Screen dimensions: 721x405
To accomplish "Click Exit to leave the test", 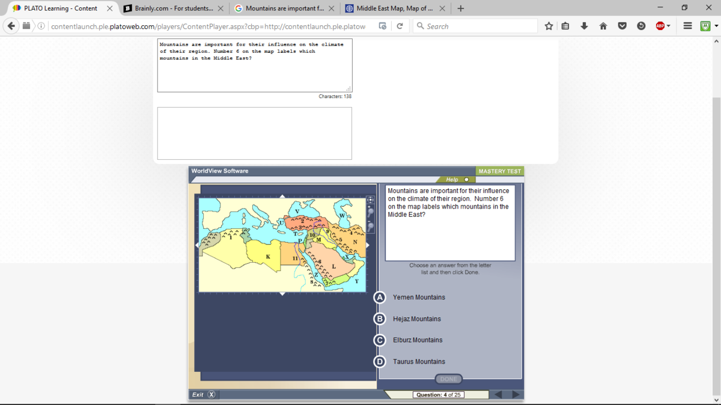I will 203,395.
